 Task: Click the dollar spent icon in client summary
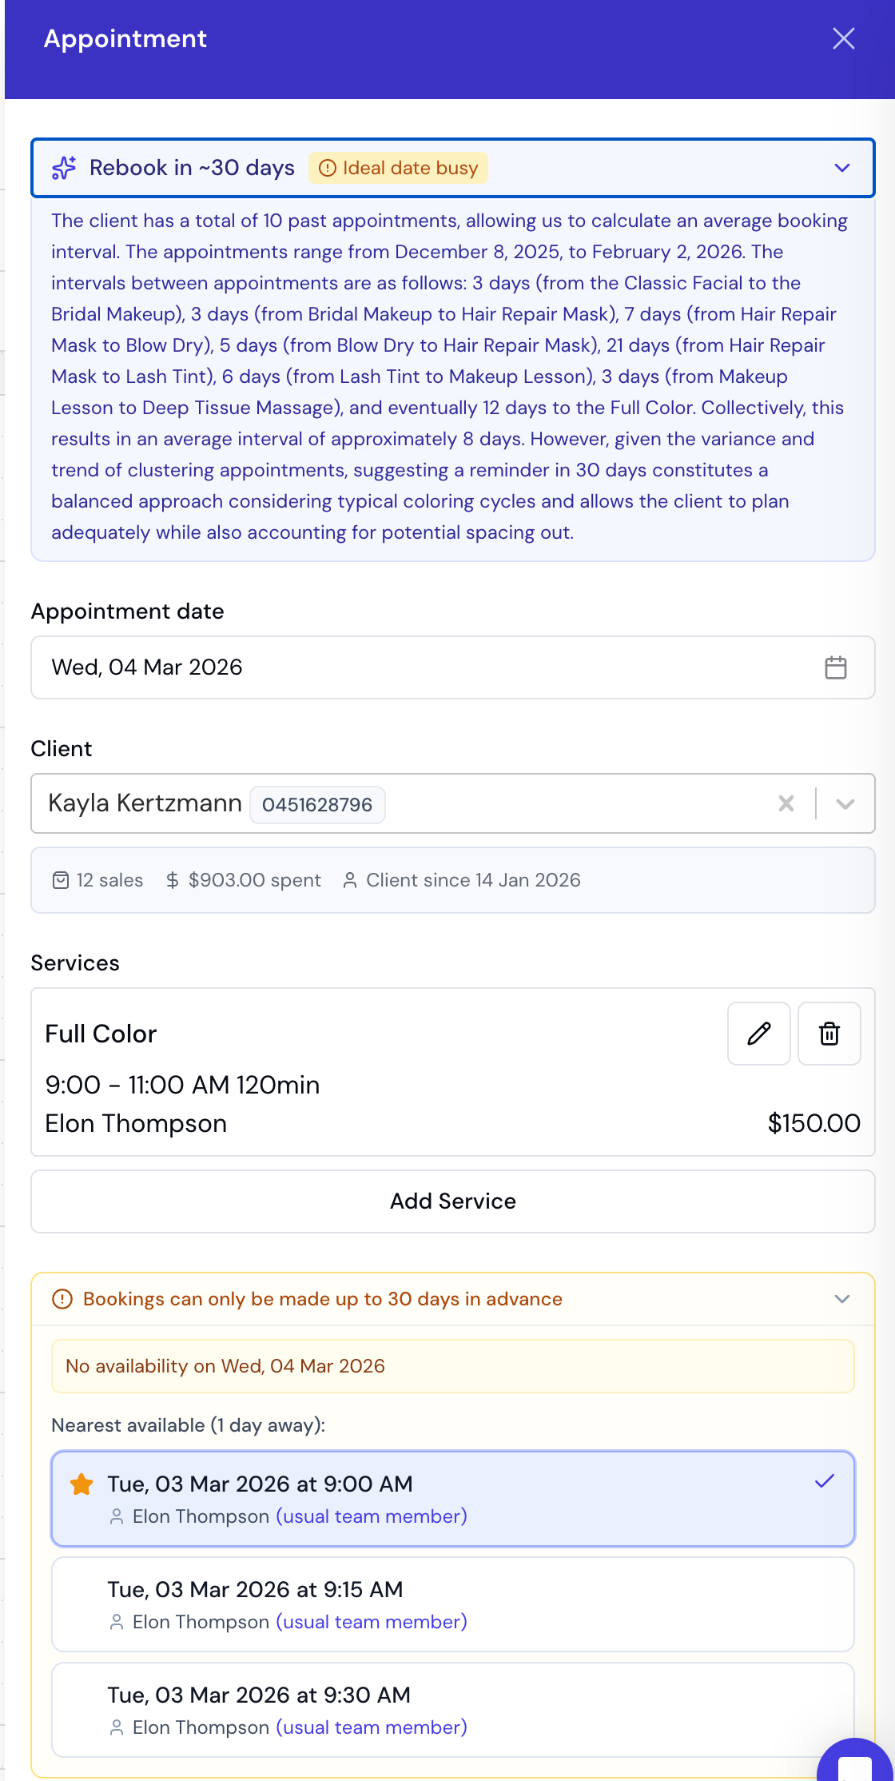click(171, 879)
